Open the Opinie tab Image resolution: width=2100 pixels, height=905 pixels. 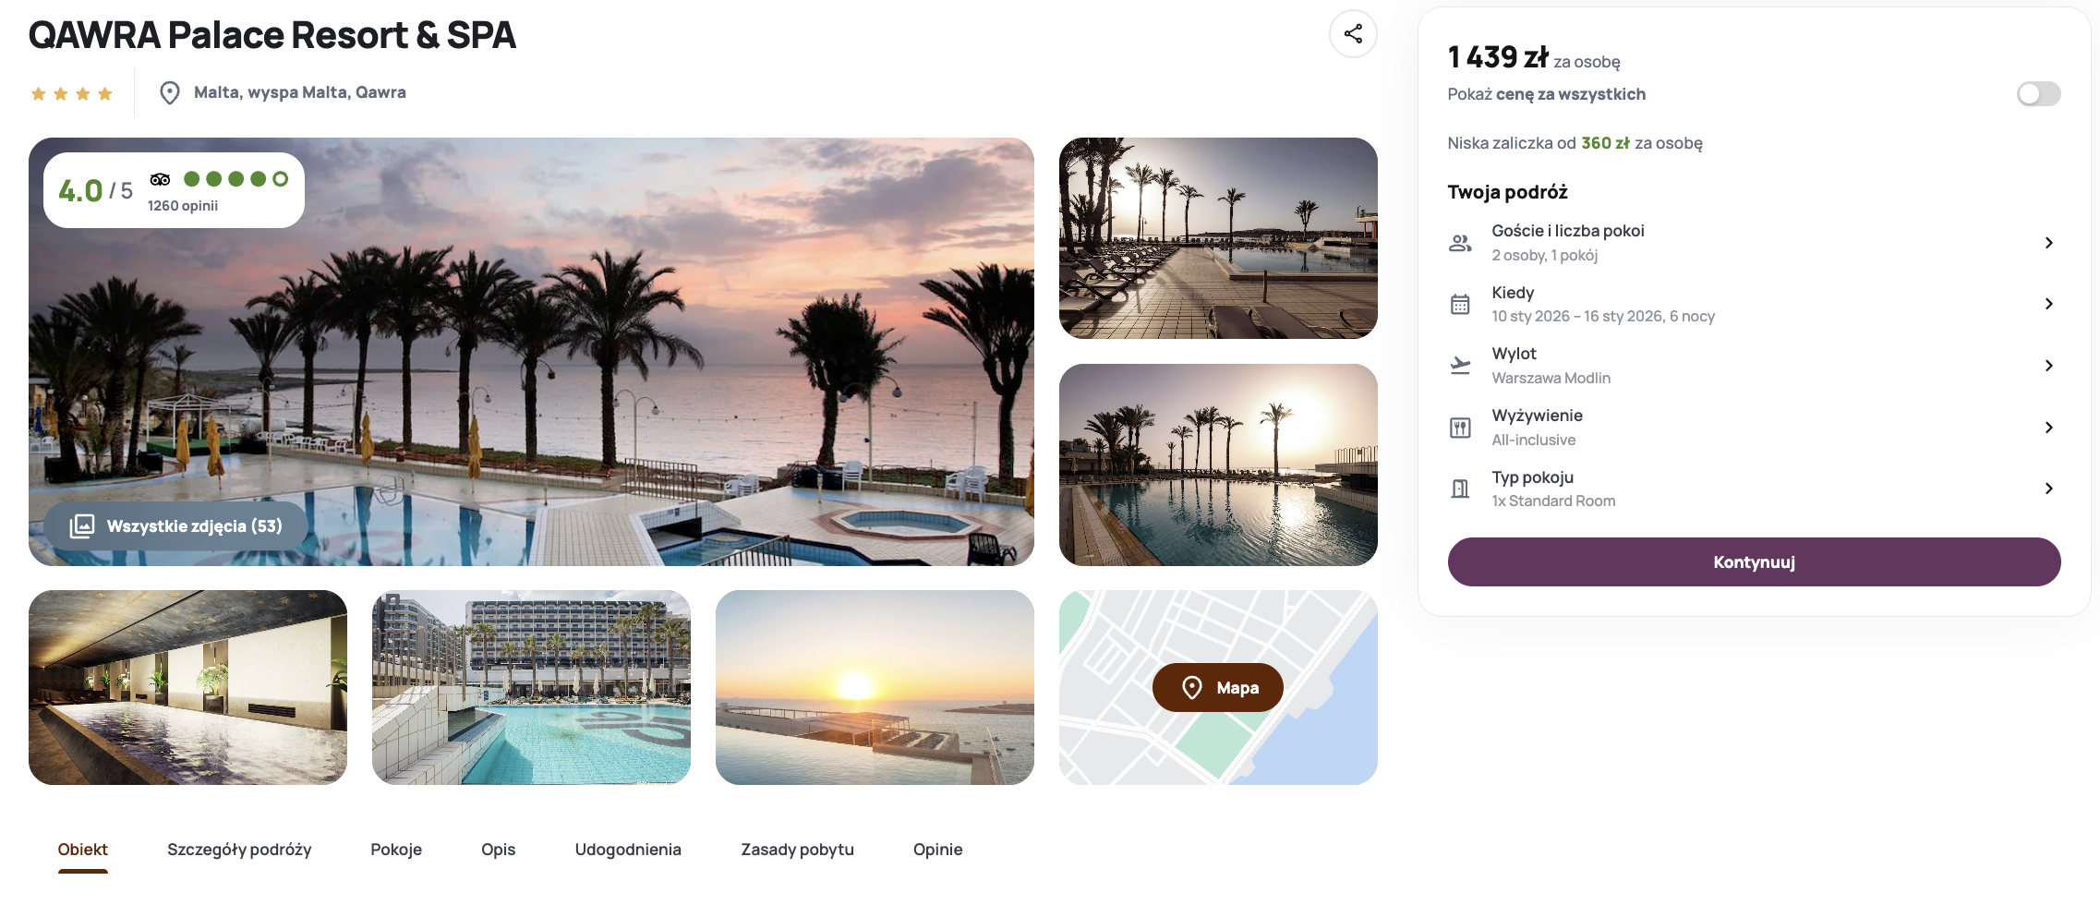937,850
